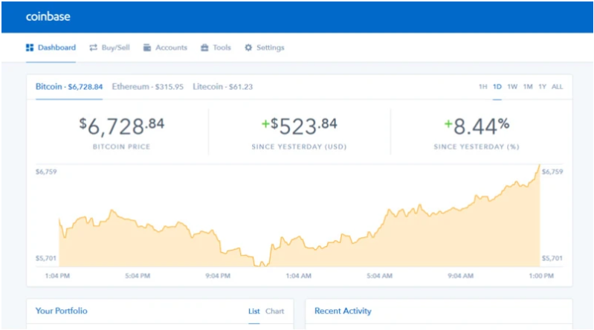This screenshot has width=594, height=330.
Task: Set chart range to 1H
Action: [482, 87]
